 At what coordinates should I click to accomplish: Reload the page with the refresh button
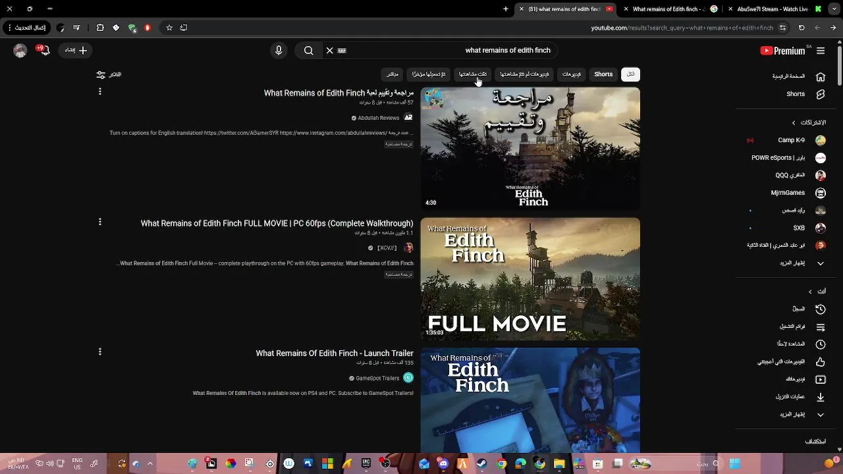click(x=802, y=28)
